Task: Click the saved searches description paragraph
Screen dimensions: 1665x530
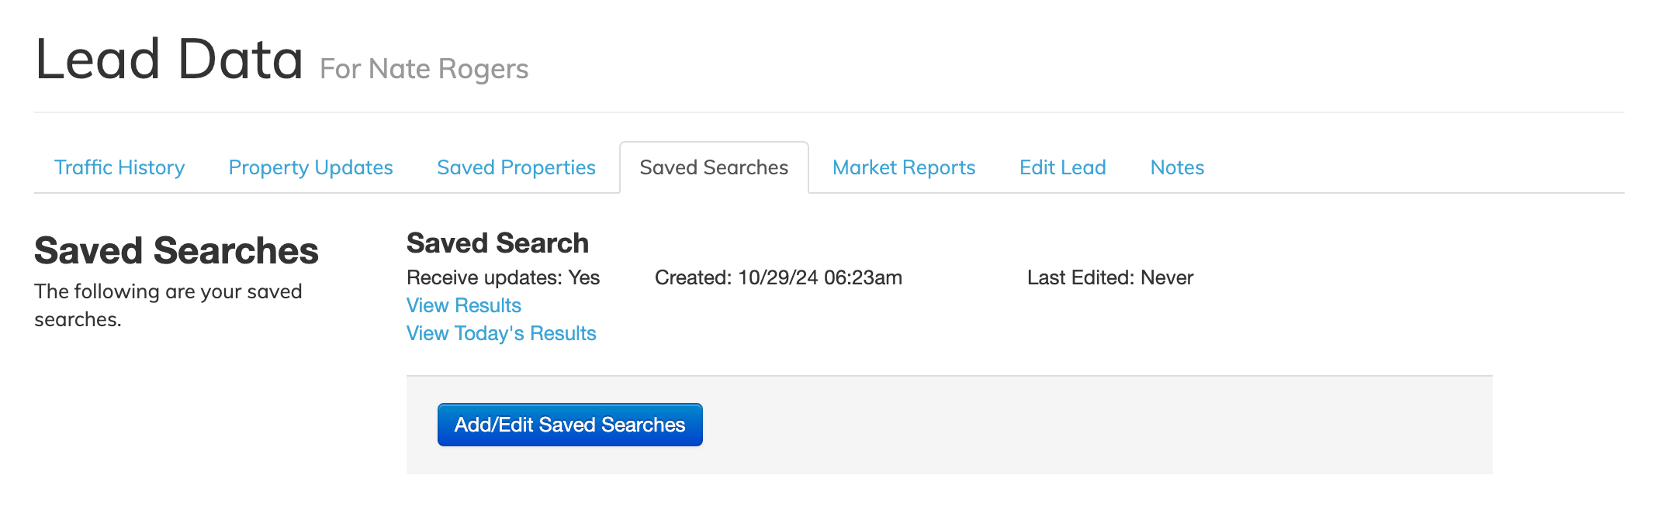Action: click(x=168, y=305)
